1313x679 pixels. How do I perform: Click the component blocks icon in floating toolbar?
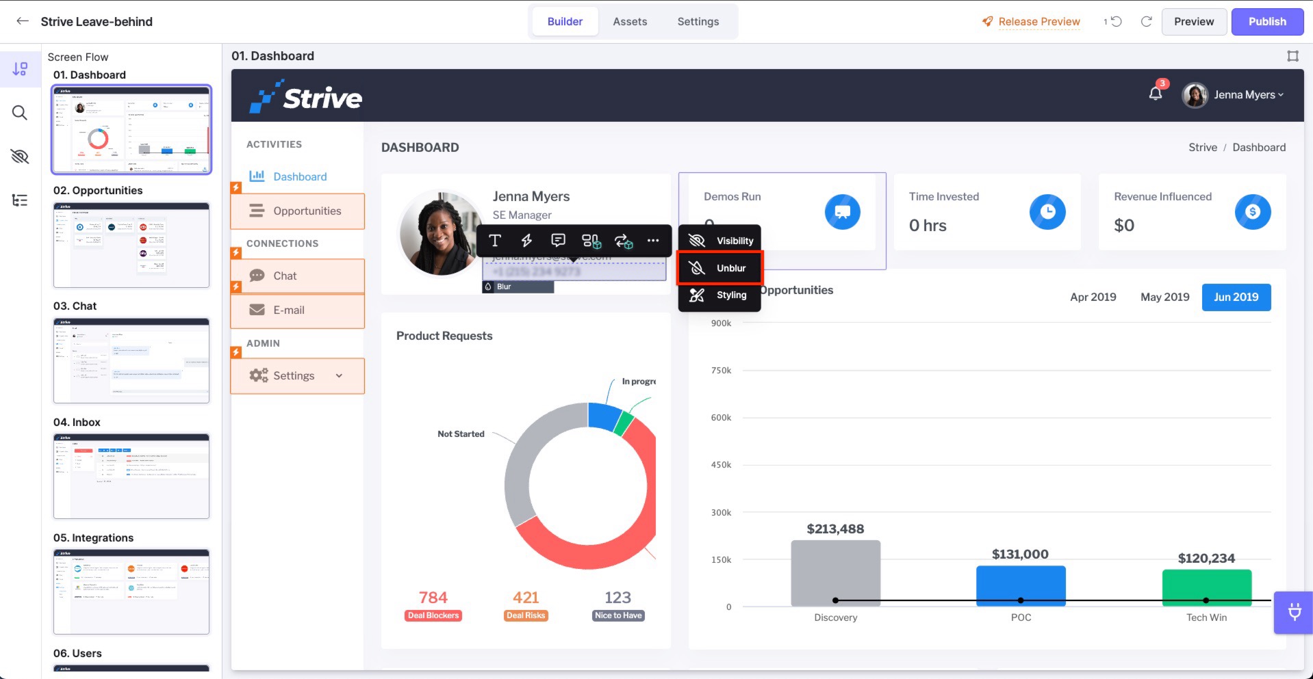tap(591, 241)
